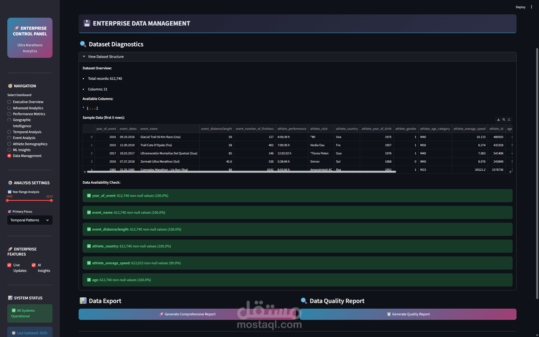Click the floppy disk icon in header

click(87, 23)
